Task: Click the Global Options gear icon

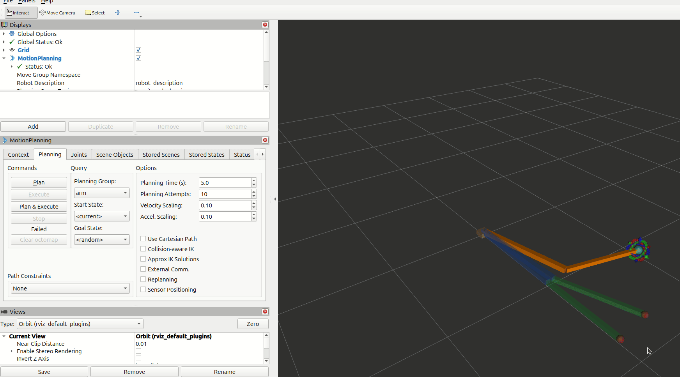Action: 12,34
